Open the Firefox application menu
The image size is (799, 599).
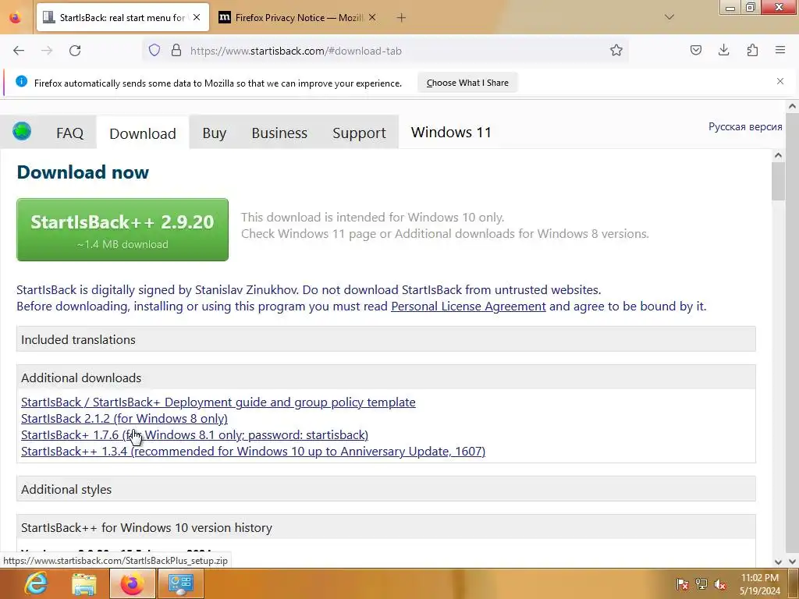pos(780,50)
